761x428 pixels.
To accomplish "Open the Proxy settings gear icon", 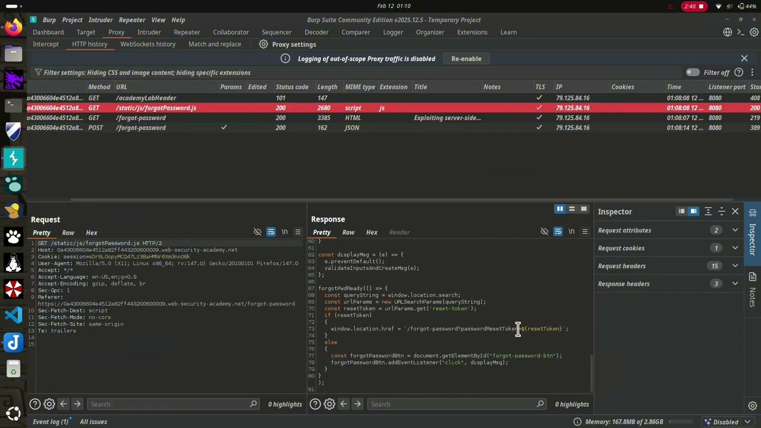I will tap(263, 44).
